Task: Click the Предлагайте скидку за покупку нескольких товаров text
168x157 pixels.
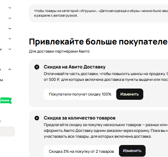Action: tap(106, 130)
